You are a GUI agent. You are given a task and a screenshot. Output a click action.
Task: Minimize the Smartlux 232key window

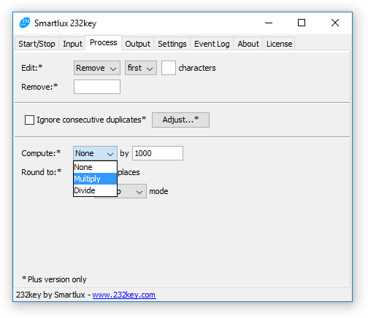[x=269, y=23]
